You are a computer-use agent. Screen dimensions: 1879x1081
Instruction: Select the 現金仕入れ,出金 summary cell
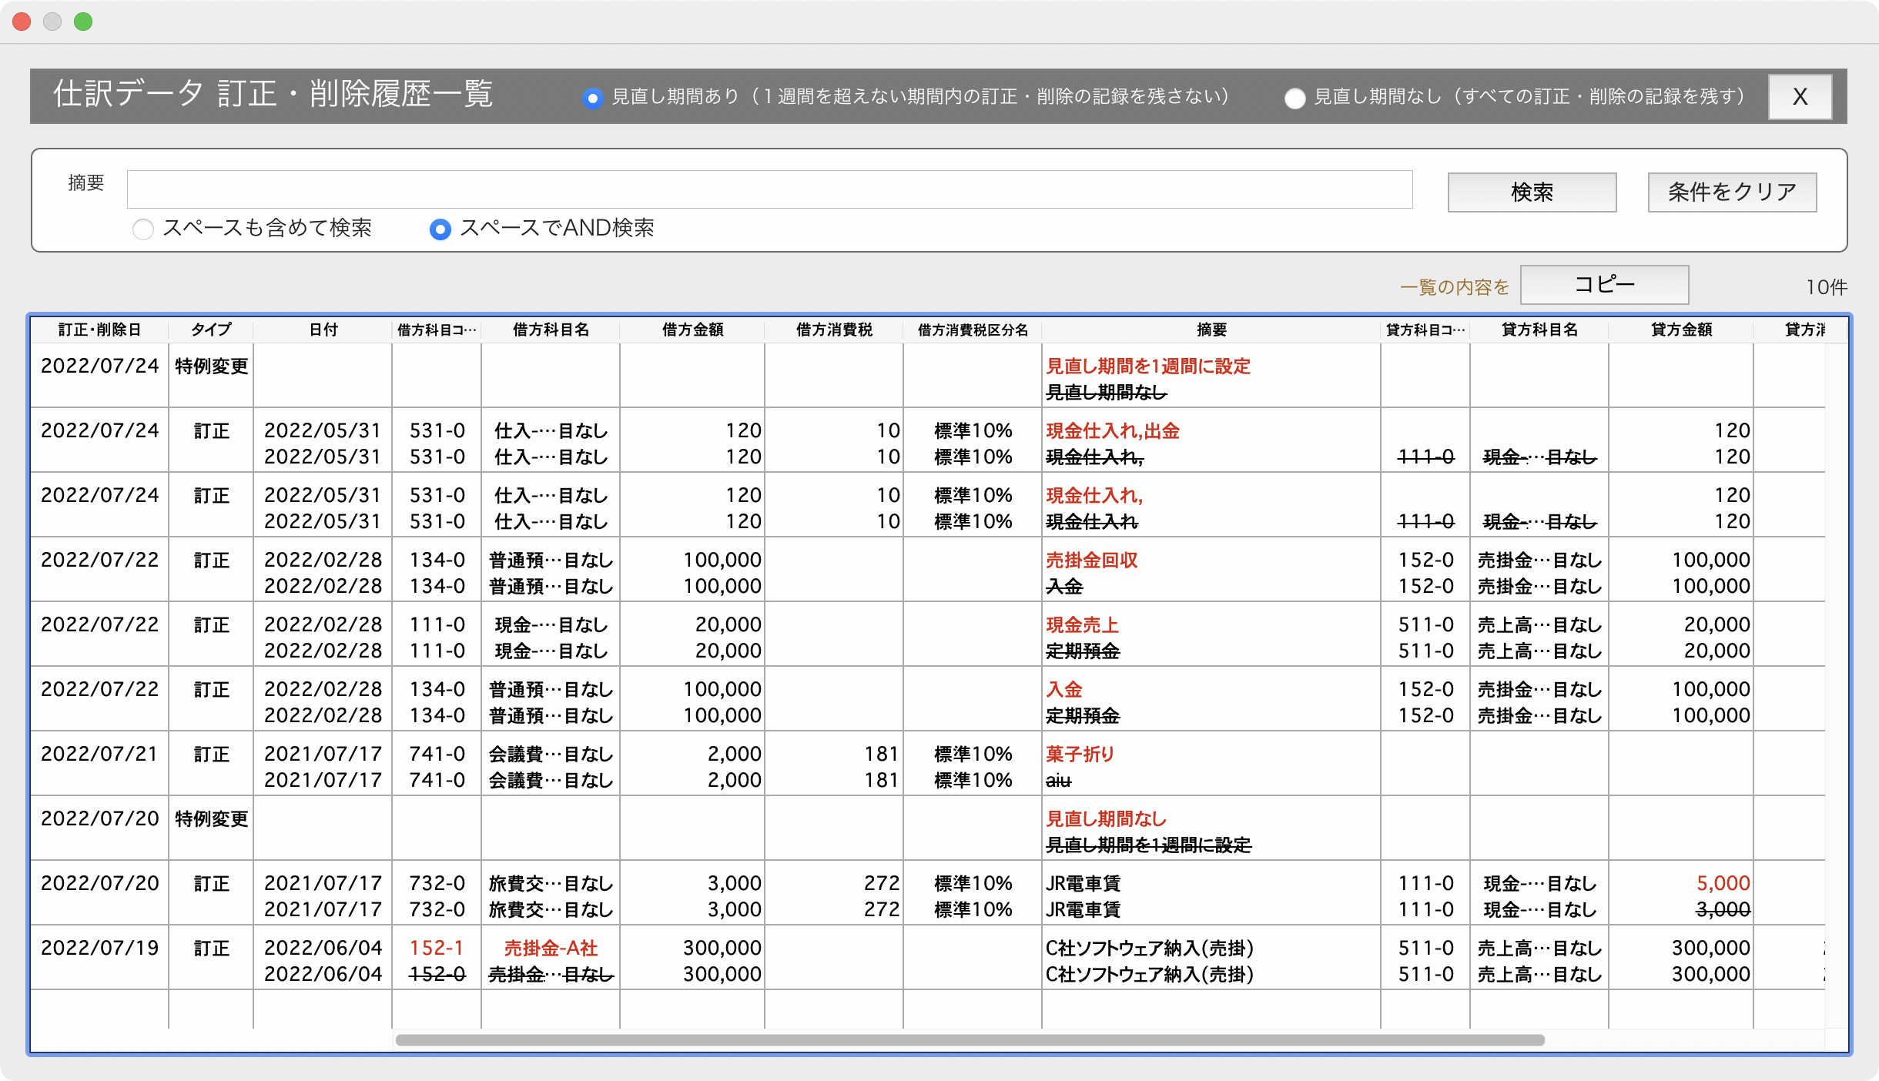point(1113,430)
